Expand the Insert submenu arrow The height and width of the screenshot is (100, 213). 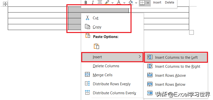pos(140,57)
